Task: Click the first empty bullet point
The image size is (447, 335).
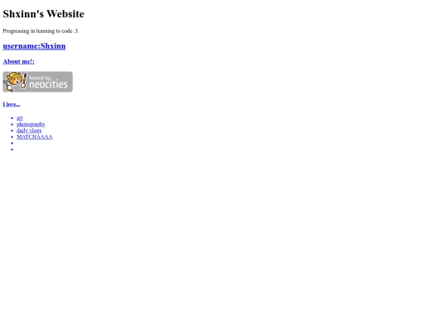Action: (12, 143)
